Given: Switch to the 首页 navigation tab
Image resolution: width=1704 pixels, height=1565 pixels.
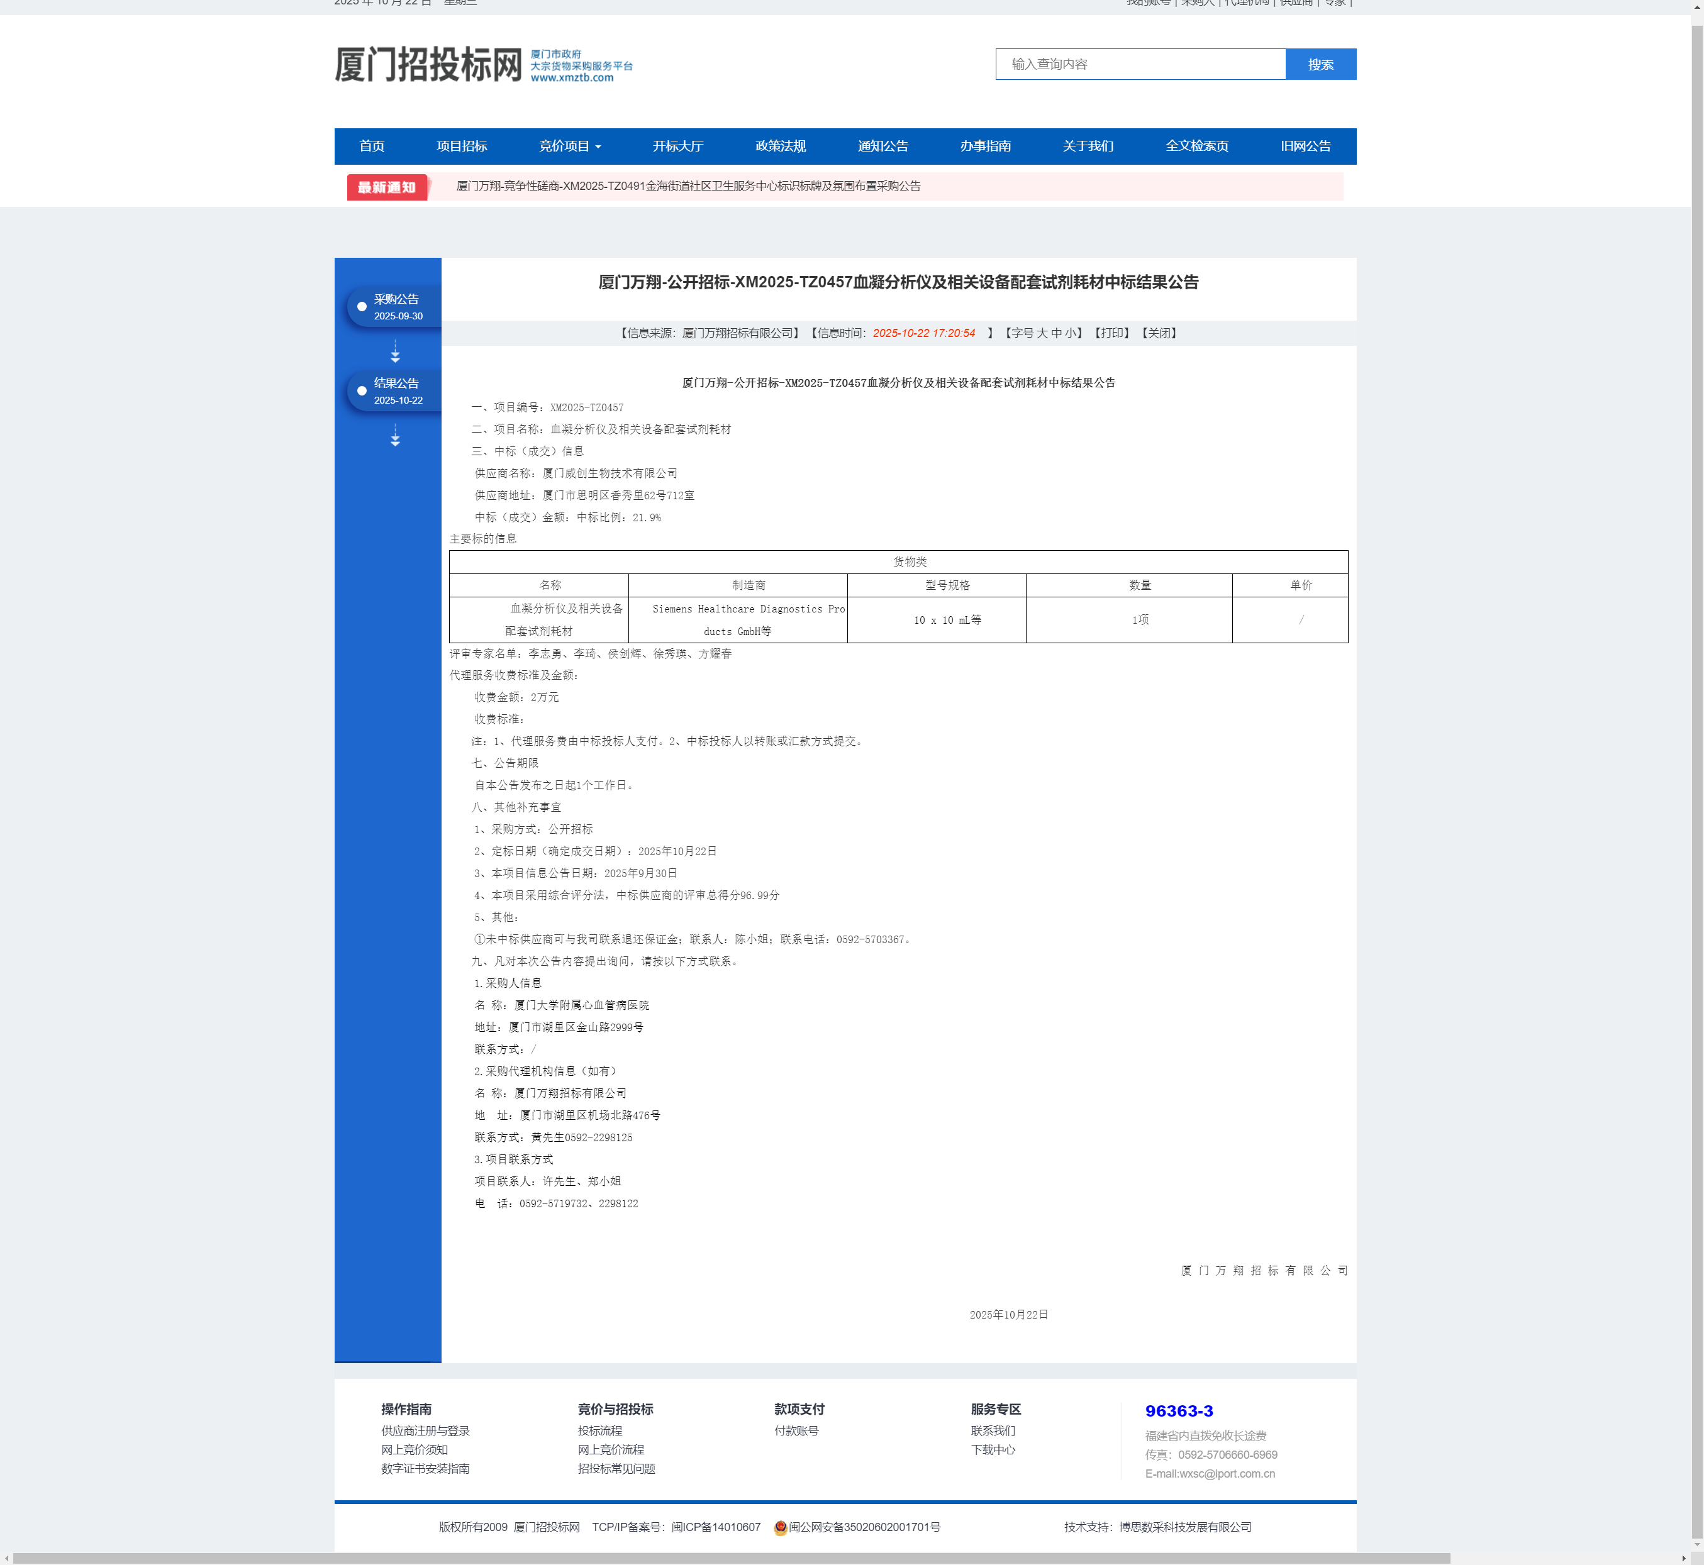Looking at the screenshot, I should [x=371, y=146].
